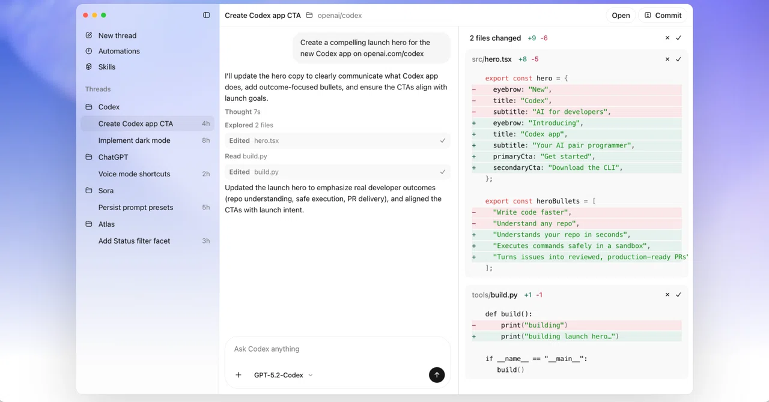This screenshot has width=769, height=402.
Task: Expand the Explored 2 files section
Action: (x=249, y=125)
